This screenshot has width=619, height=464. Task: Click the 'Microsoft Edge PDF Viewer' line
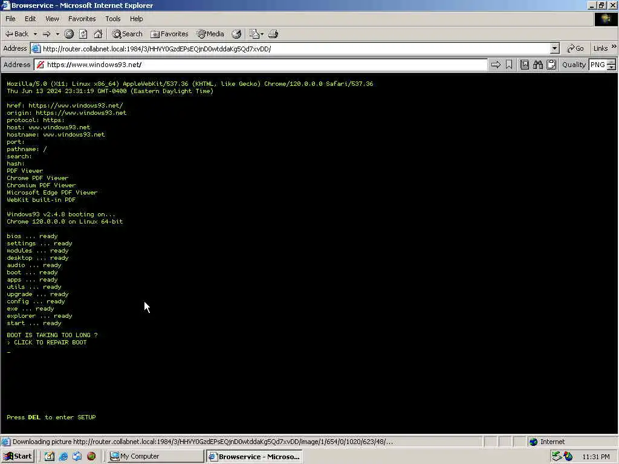[52, 193]
